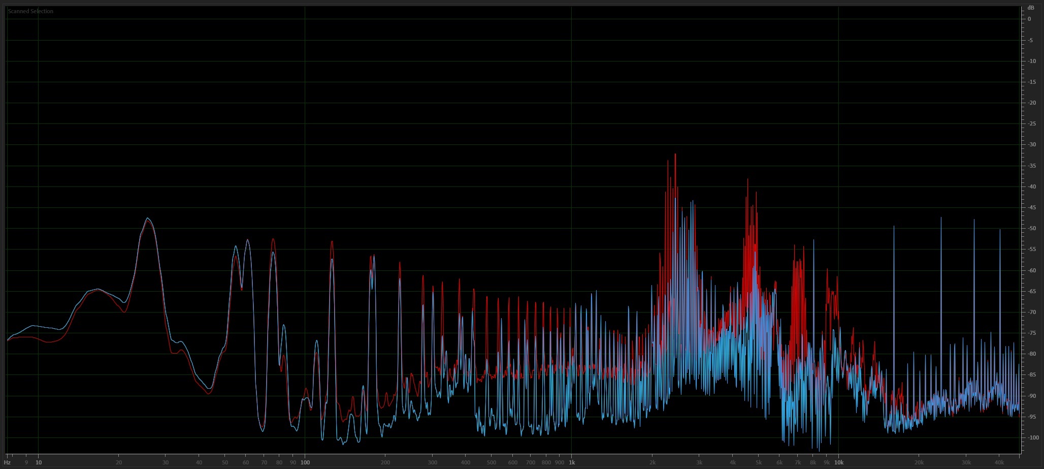Select the -45 dB scale mark
This screenshot has height=469, width=1044.
1032,207
